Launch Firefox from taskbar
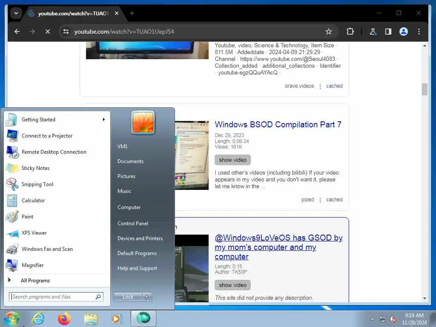Screen dimensions: 436x327 coord(64,318)
